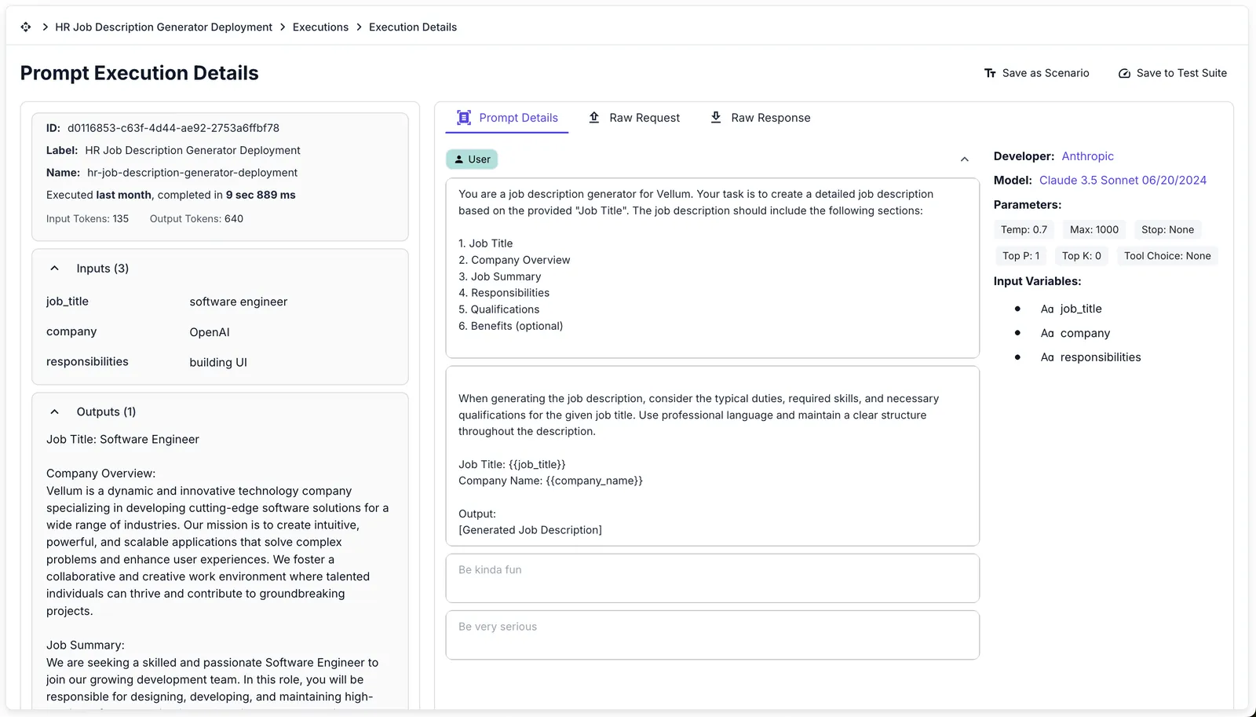
Task: Click Save as Scenario button
Action: coord(1036,73)
